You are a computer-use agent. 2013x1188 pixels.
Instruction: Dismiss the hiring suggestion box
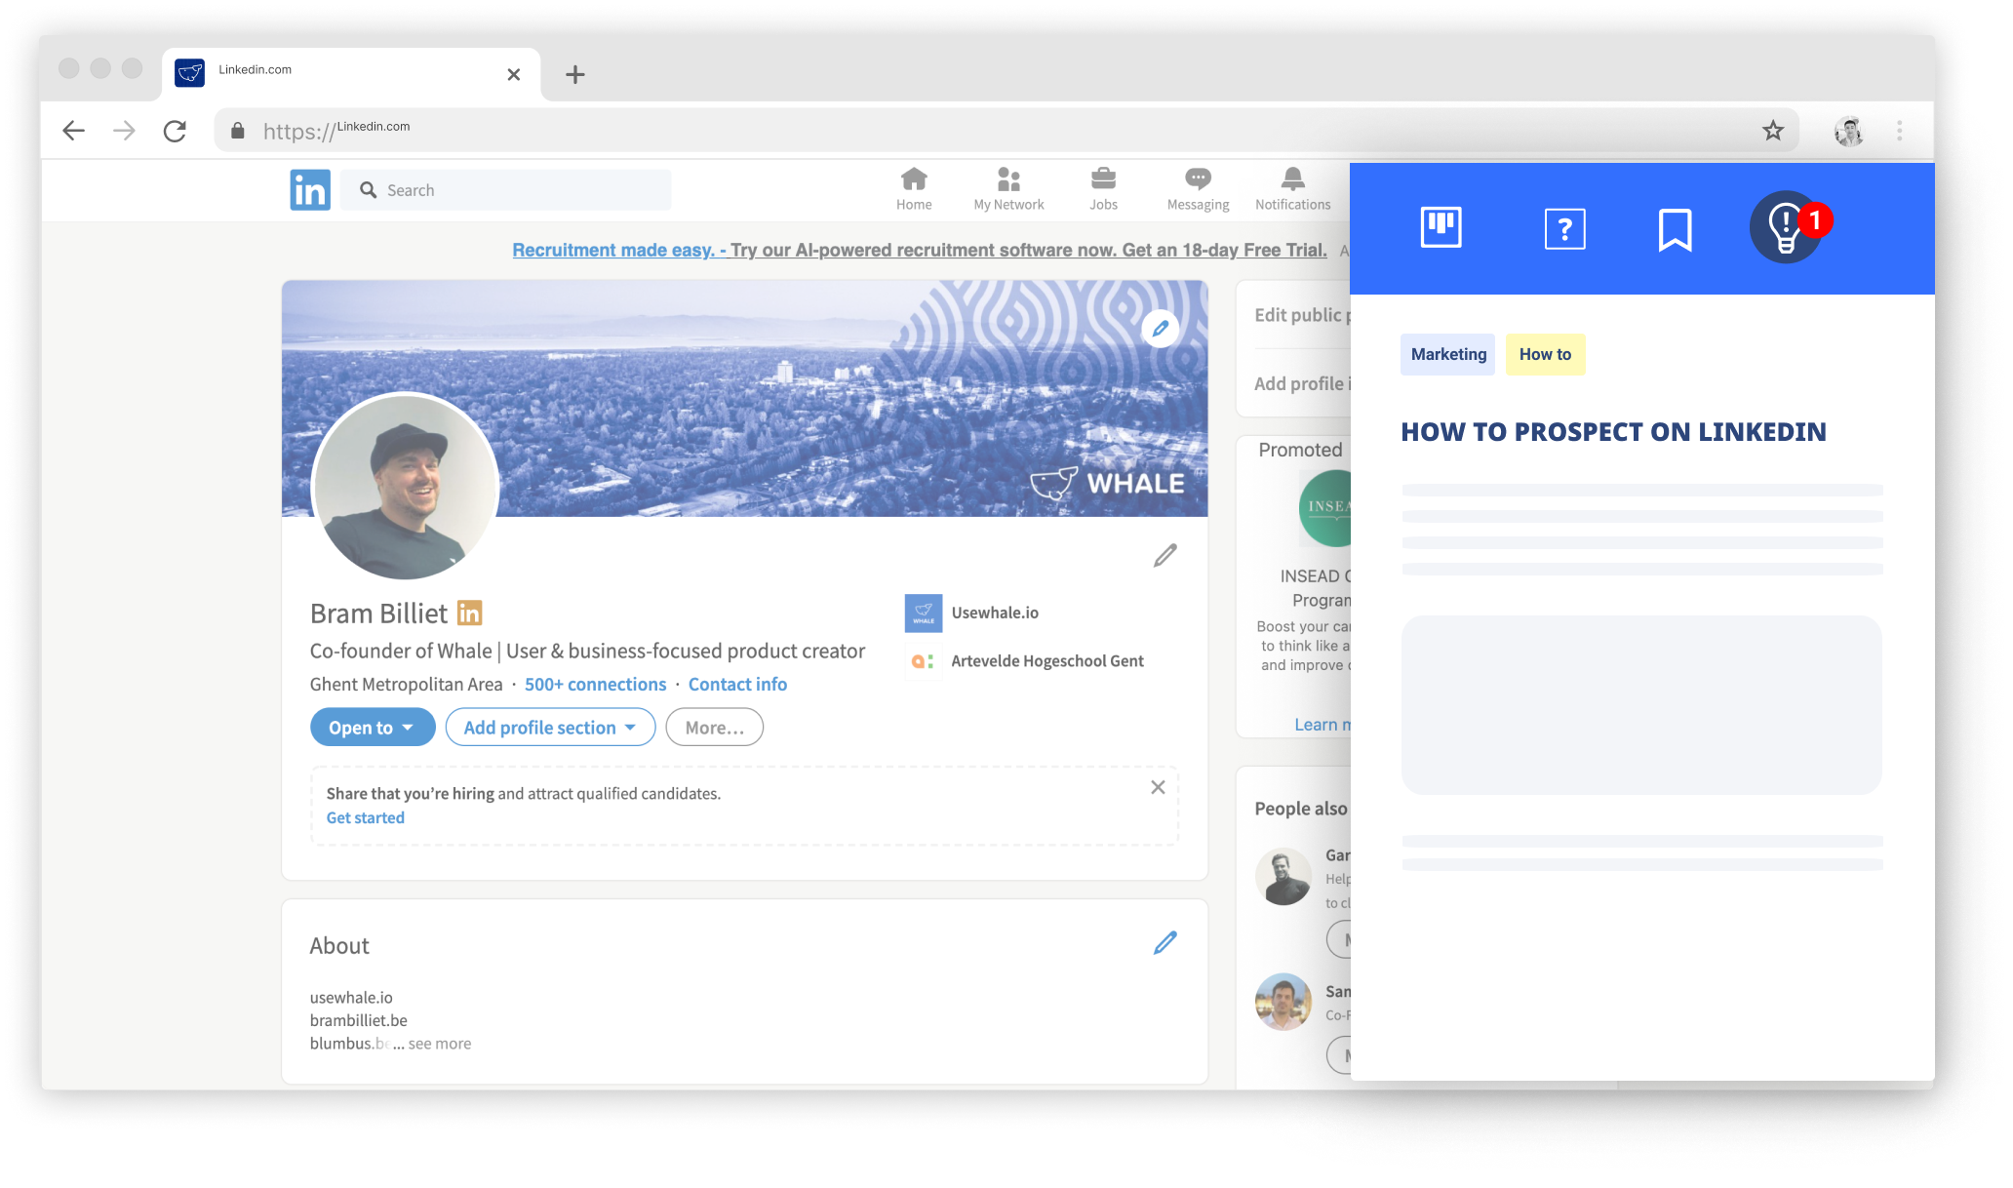[x=1158, y=787]
